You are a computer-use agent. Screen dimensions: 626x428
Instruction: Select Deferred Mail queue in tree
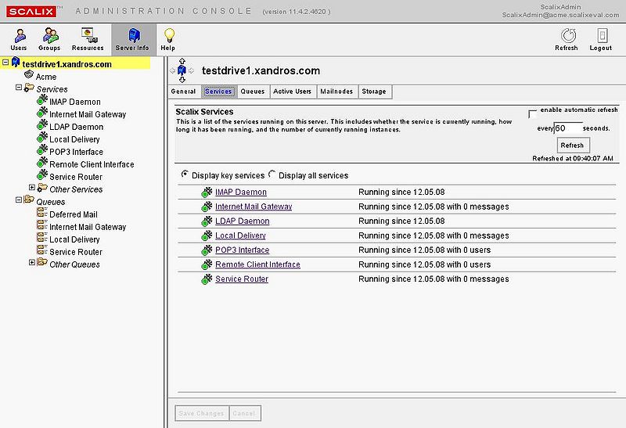[73, 214]
